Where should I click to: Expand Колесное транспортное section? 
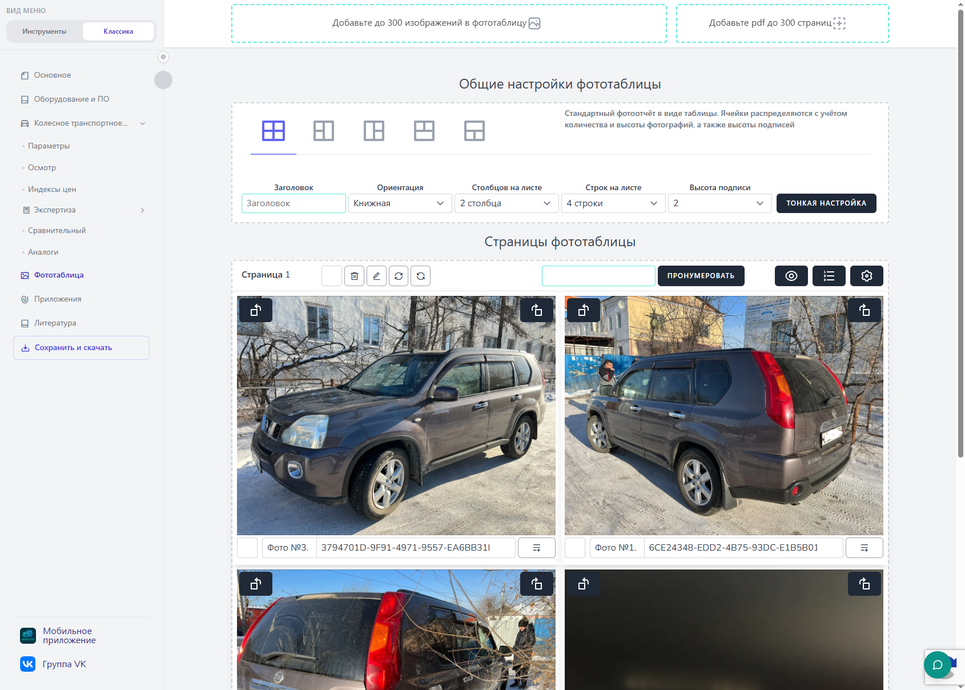point(83,123)
